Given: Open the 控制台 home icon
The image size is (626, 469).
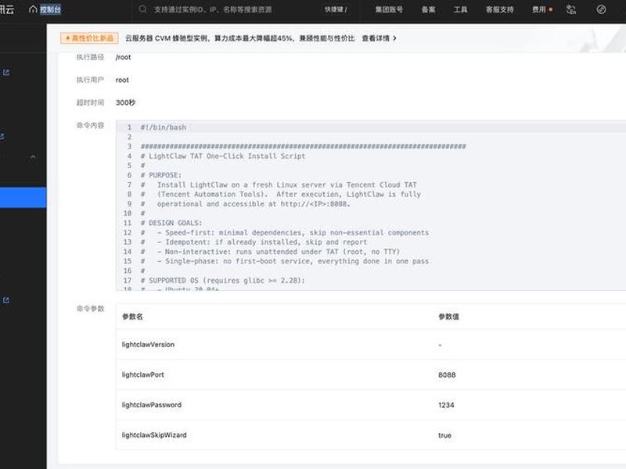Looking at the screenshot, I should coord(33,9).
